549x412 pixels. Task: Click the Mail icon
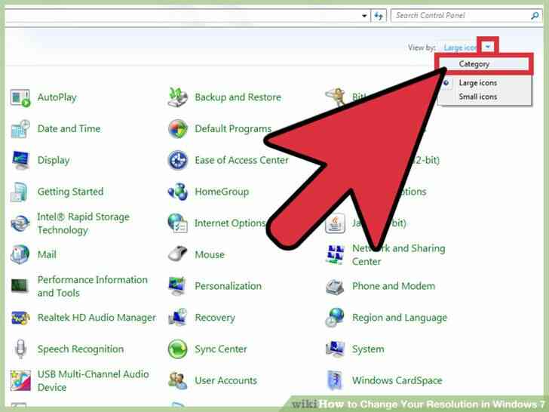(x=20, y=254)
